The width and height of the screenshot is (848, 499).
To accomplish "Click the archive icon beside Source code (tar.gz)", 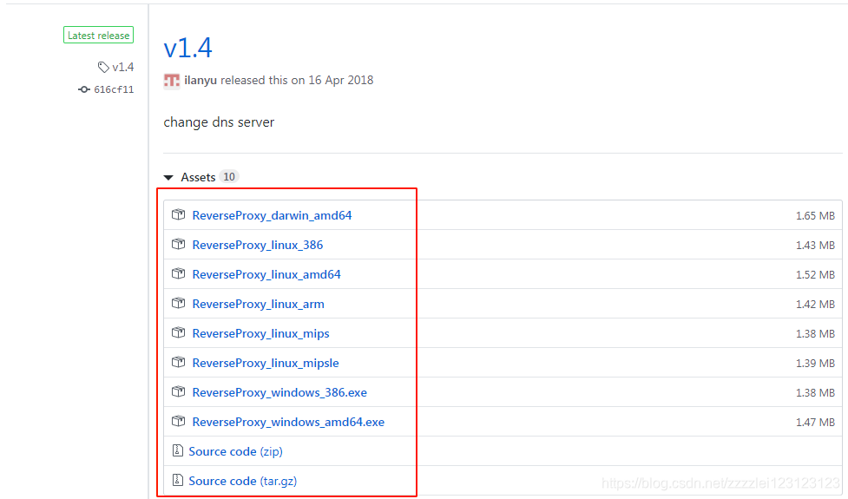I will (177, 480).
